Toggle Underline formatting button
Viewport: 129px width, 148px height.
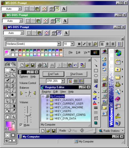(89, 44)
